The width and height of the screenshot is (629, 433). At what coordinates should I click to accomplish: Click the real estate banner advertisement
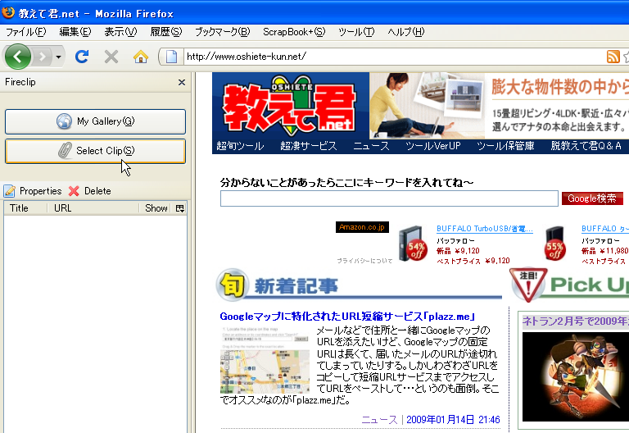(x=499, y=106)
